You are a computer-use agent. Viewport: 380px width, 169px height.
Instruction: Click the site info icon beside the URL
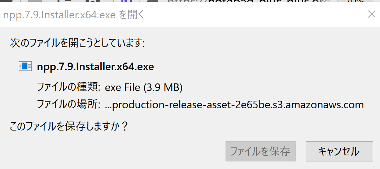tap(153, 1)
